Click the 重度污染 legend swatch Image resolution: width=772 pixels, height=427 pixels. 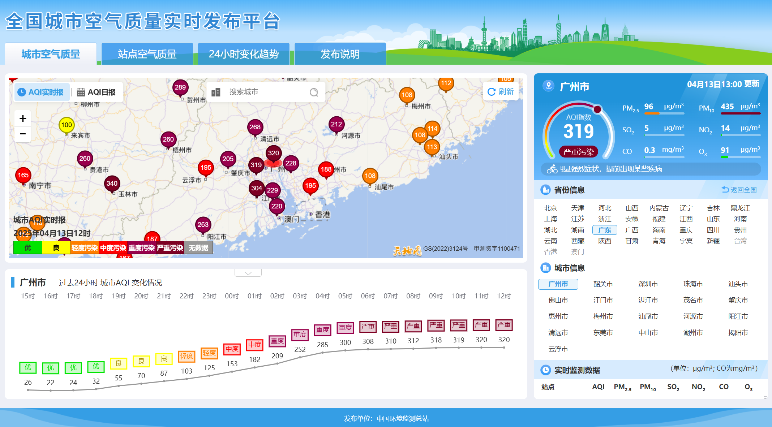[141, 248]
